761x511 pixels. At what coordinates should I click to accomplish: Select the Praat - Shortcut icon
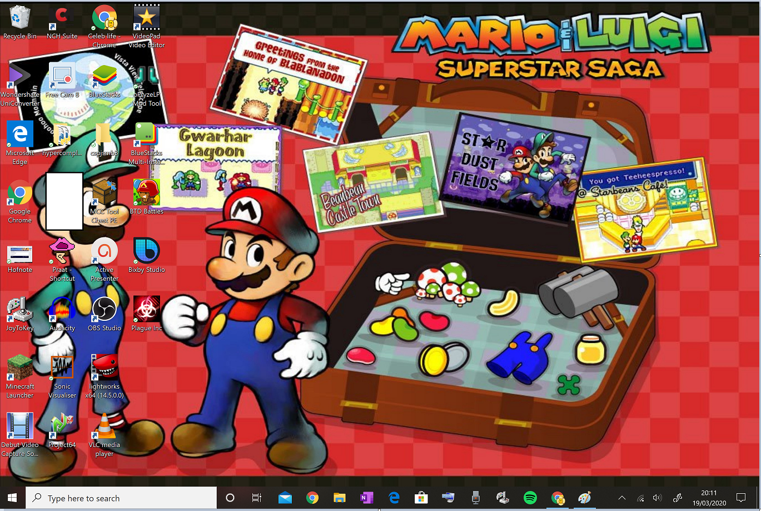coord(62,260)
